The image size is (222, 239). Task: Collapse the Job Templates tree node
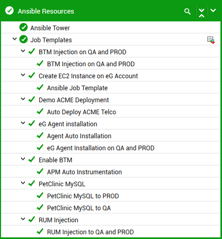(x=15, y=39)
